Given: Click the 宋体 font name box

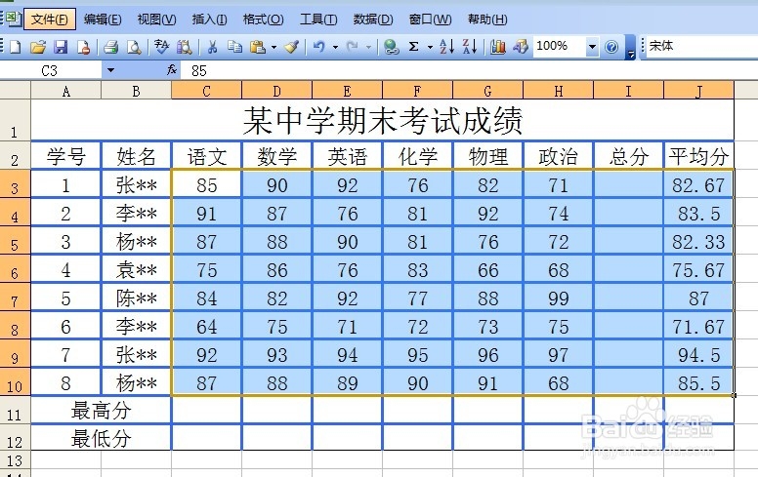Looking at the screenshot, I should coord(701,47).
